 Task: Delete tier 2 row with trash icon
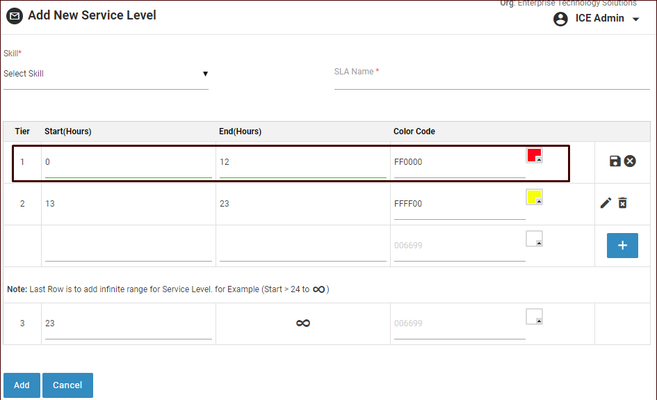tap(623, 203)
